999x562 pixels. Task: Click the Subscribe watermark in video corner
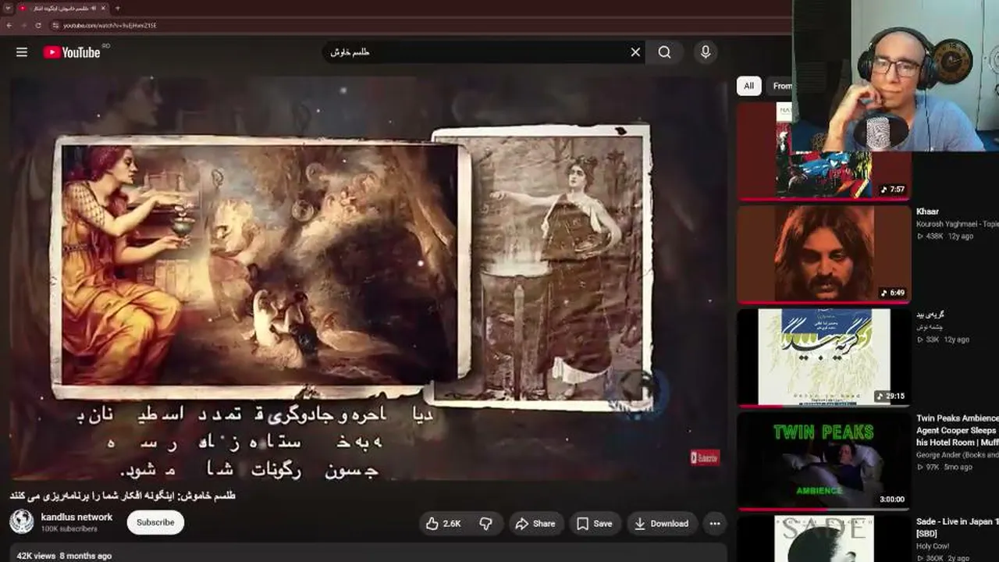point(705,457)
